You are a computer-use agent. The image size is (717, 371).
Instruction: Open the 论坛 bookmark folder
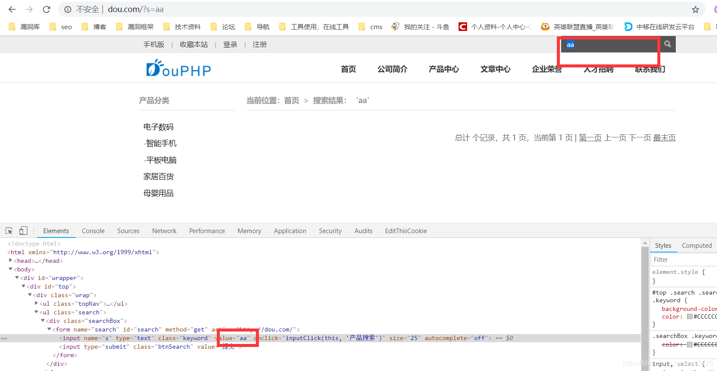[x=223, y=27]
